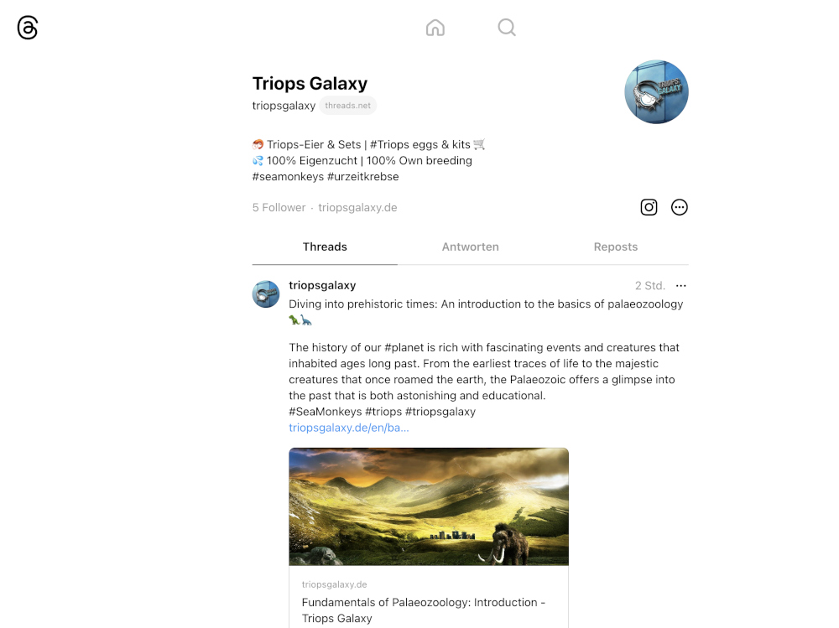Open the profile's Instagram icon
The width and height of the screenshot is (839, 628).
click(x=649, y=207)
